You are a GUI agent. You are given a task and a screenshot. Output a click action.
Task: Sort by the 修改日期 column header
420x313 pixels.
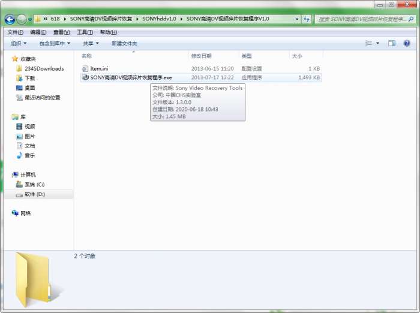(214, 56)
